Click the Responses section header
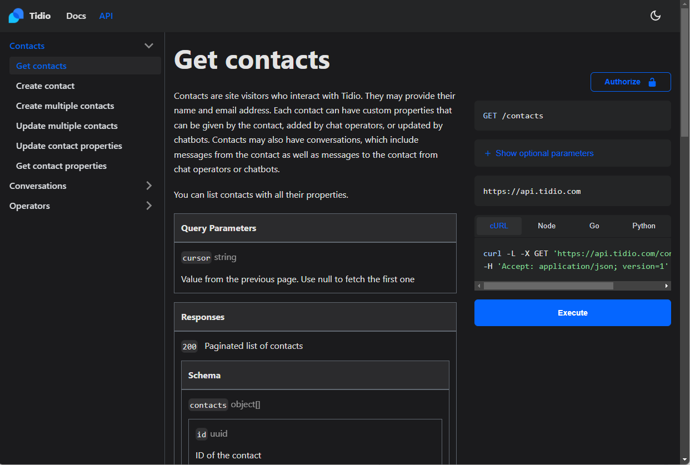 (315, 317)
